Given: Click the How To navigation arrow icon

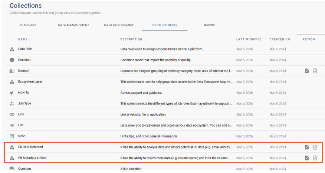Looking at the screenshot, I should click(12, 93).
